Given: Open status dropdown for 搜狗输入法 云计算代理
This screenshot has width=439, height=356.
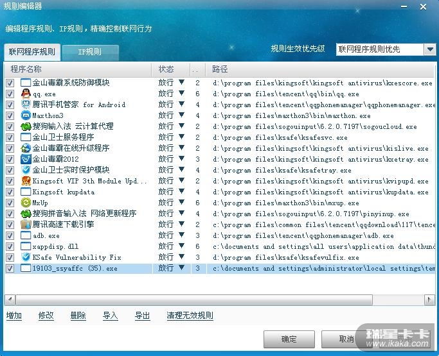Looking at the screenshot, I should tap(181, 126).
